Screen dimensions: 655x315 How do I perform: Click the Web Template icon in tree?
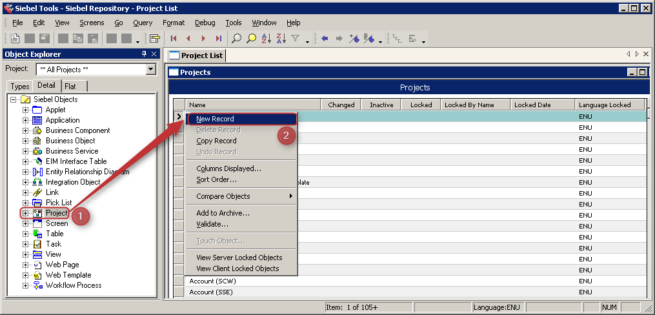[37, 275]
